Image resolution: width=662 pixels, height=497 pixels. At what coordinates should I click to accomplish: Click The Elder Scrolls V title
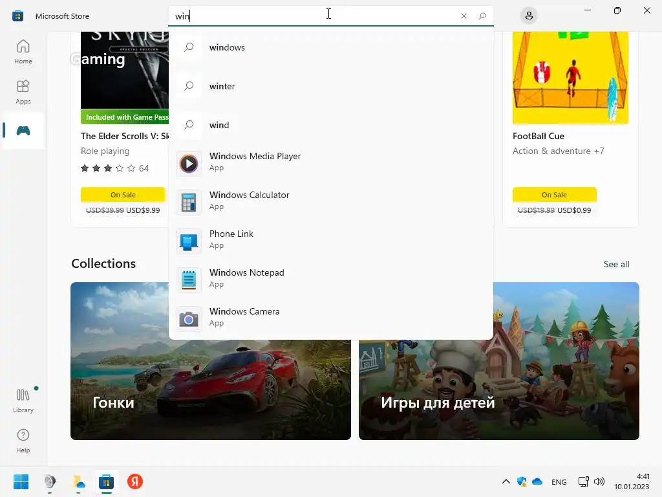tap(125, 136)
